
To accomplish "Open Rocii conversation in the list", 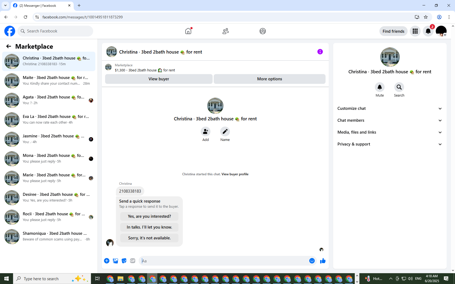I will click(x=49, y=217).
